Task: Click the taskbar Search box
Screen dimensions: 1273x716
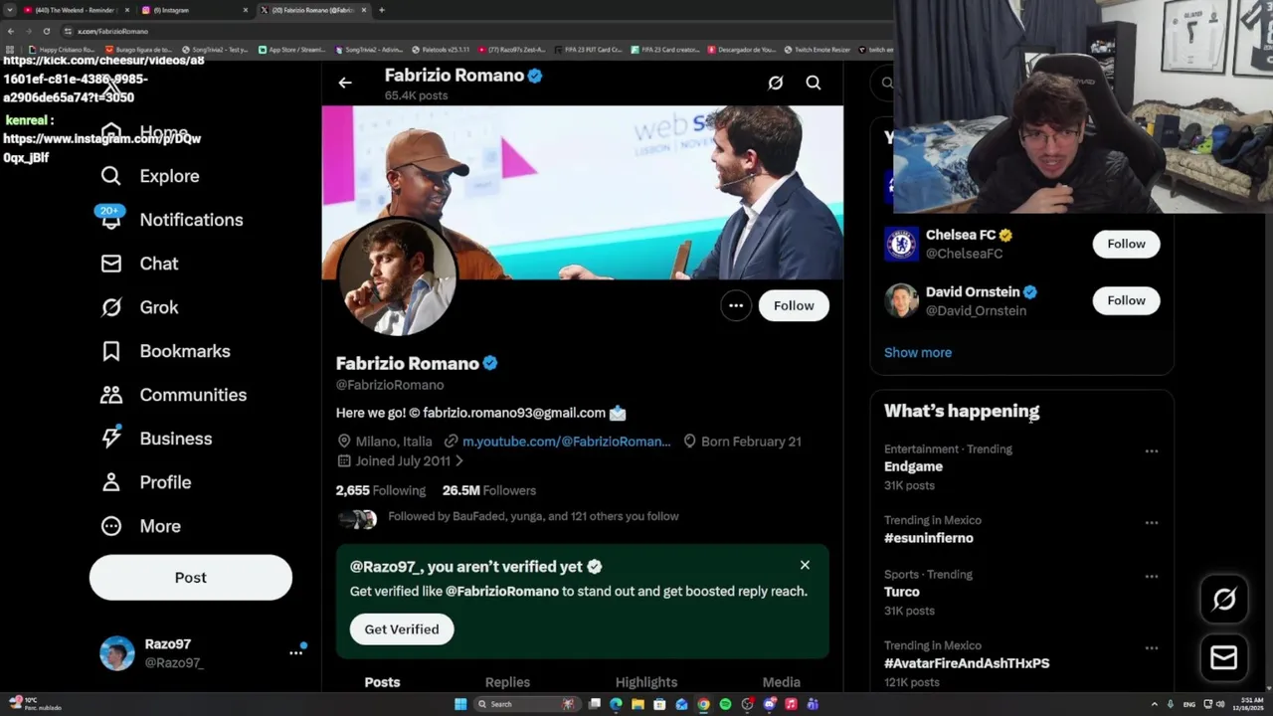Action: [x=527, y=704]
